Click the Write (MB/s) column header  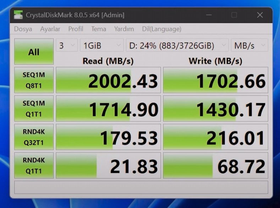pyautogui.click(x=215, y=61)
